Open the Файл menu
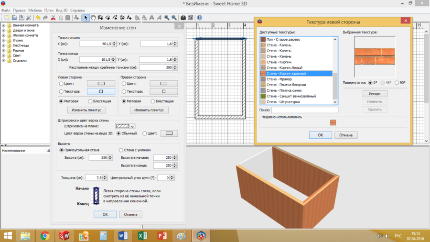 pyautogui.click(x=6, y=11)
